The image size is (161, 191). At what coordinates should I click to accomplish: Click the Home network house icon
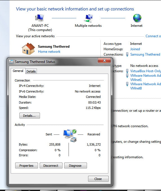[x=28, y=49]
